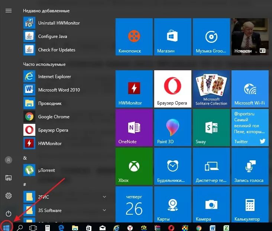Open the Диспетчер телефонов tile
This screenshot has width=272, height=231.
point(211,166)
